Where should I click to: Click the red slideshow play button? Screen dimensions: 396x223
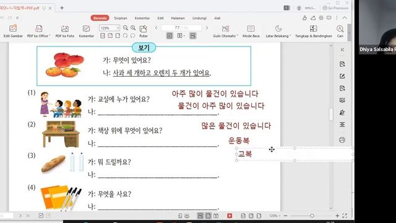point(230,216)
